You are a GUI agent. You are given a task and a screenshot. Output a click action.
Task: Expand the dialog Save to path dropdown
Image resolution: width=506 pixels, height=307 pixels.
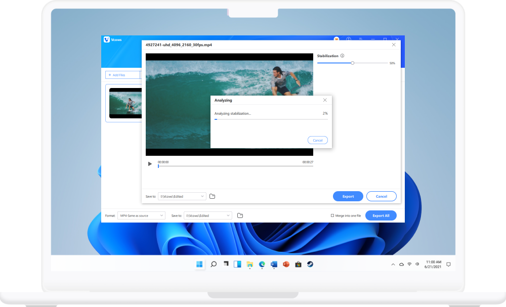click(182, 196)
